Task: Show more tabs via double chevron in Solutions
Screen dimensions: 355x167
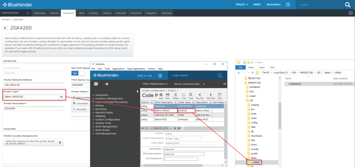Action: 225,84
